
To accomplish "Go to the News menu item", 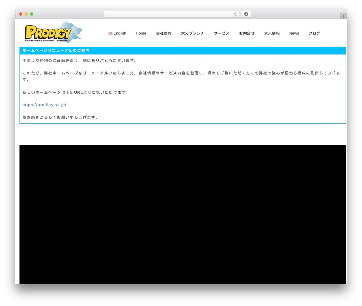I will click(x=294, y=33).
